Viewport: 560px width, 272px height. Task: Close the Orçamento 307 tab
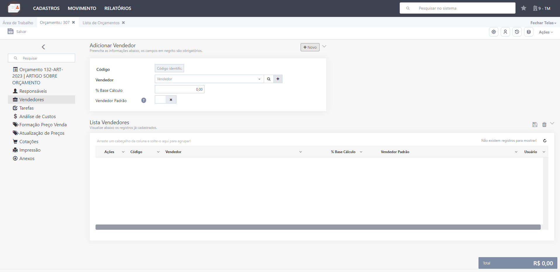click(x=74, y=22)
